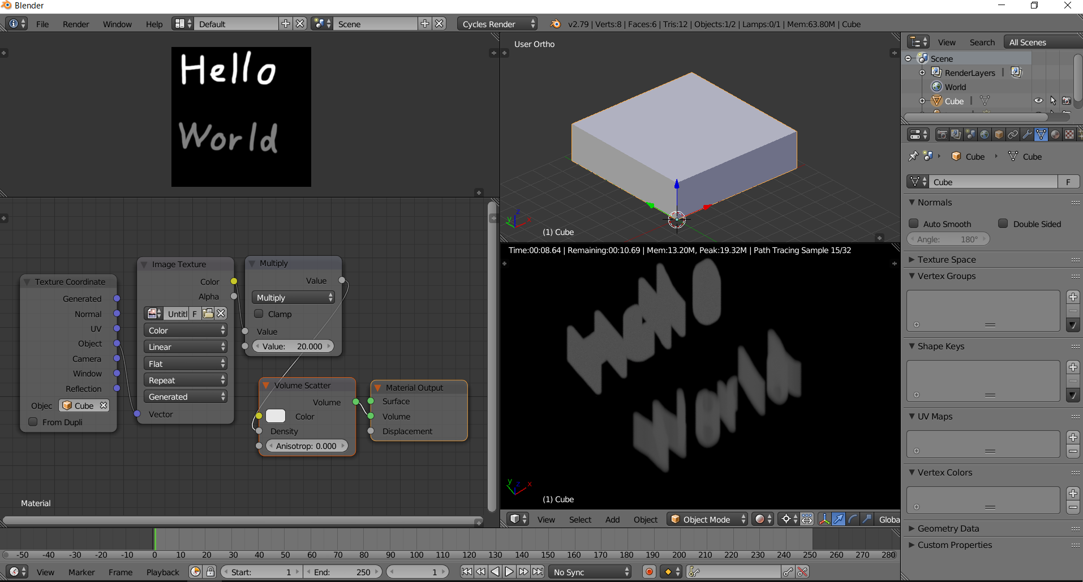
Task: Add a new shape key
Action: click(1073, 367)
